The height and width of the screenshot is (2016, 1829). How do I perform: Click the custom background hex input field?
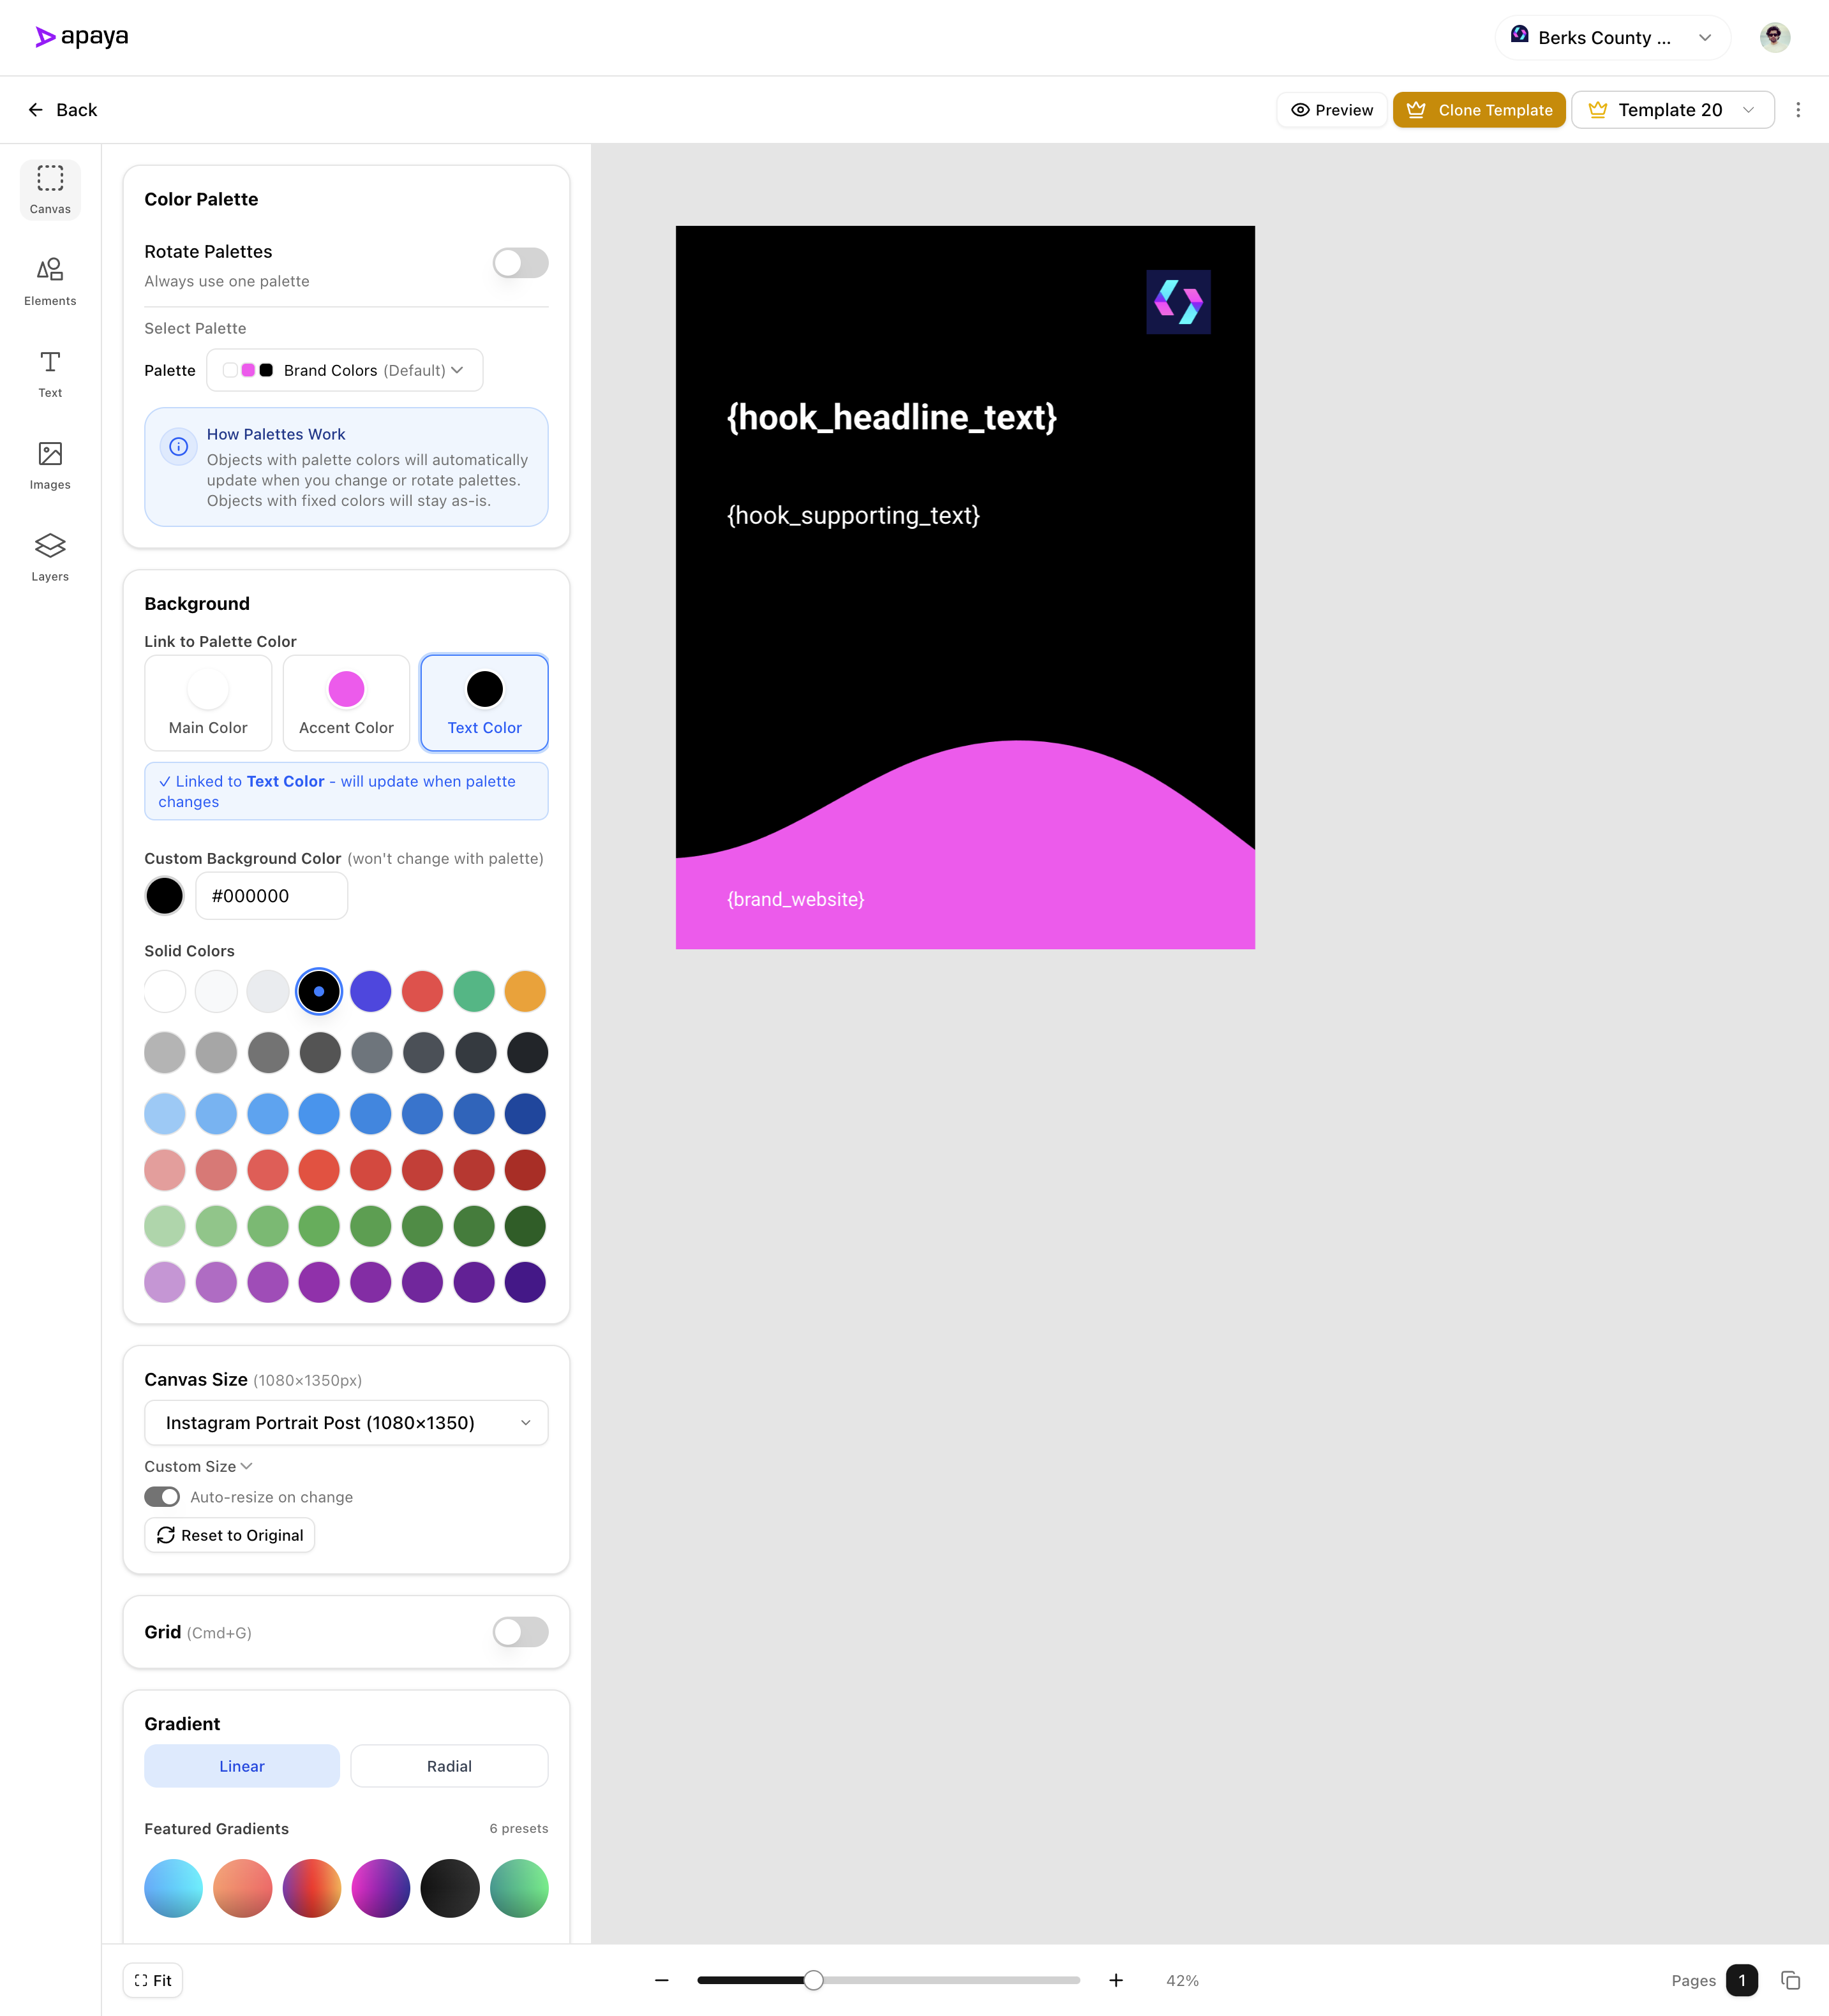click(x=271, y=896)
